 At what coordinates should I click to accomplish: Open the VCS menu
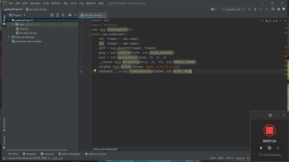click(x=81, y=3)
